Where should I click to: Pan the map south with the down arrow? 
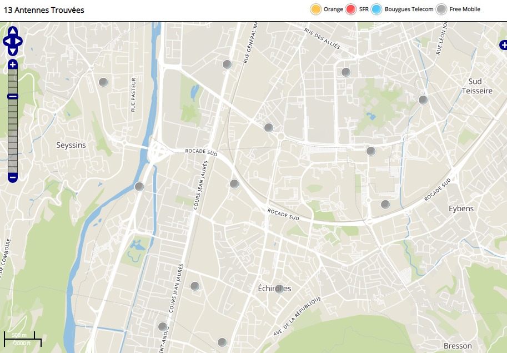point(12,51)
